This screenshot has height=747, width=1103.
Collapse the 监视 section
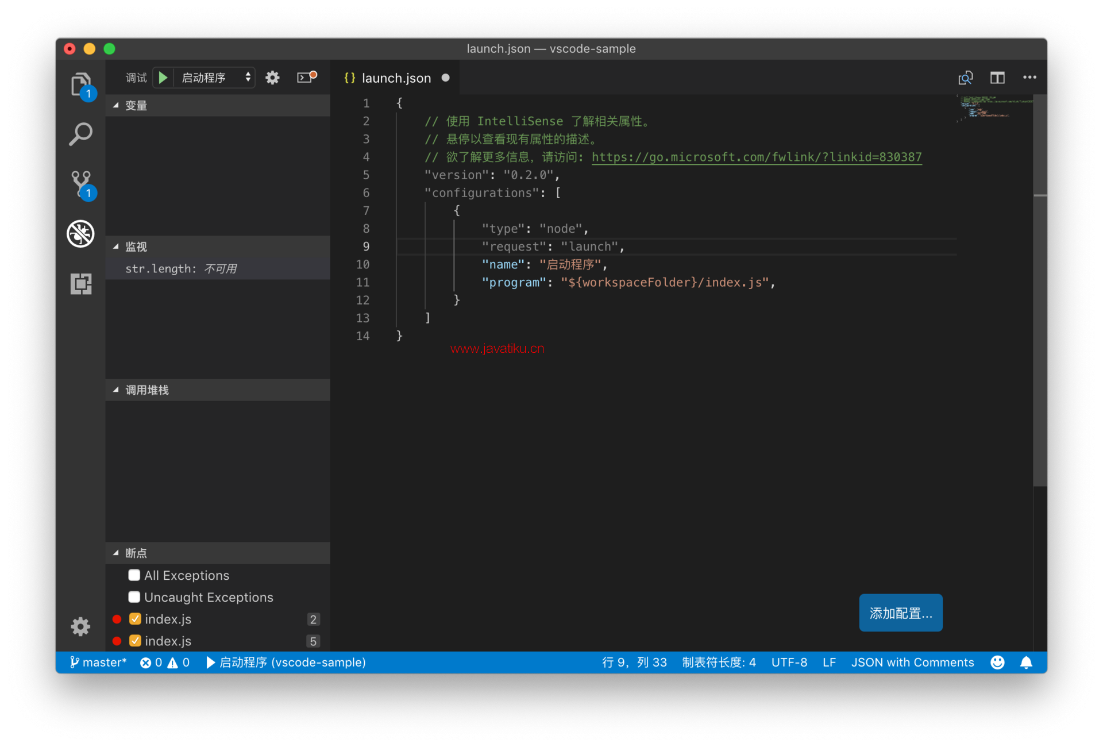(218, 247)
